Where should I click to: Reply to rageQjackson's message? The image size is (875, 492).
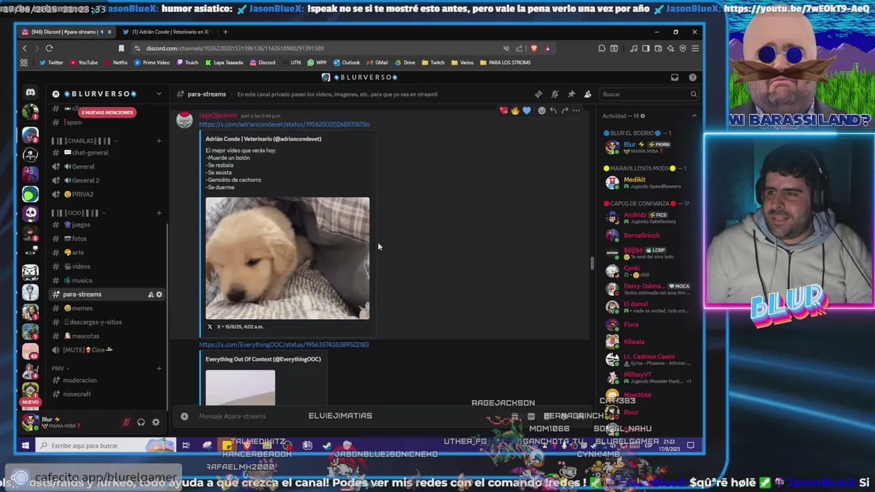(553, 110)
